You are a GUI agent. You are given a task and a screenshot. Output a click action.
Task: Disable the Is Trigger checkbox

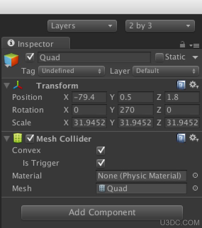(x=101, y=163)
